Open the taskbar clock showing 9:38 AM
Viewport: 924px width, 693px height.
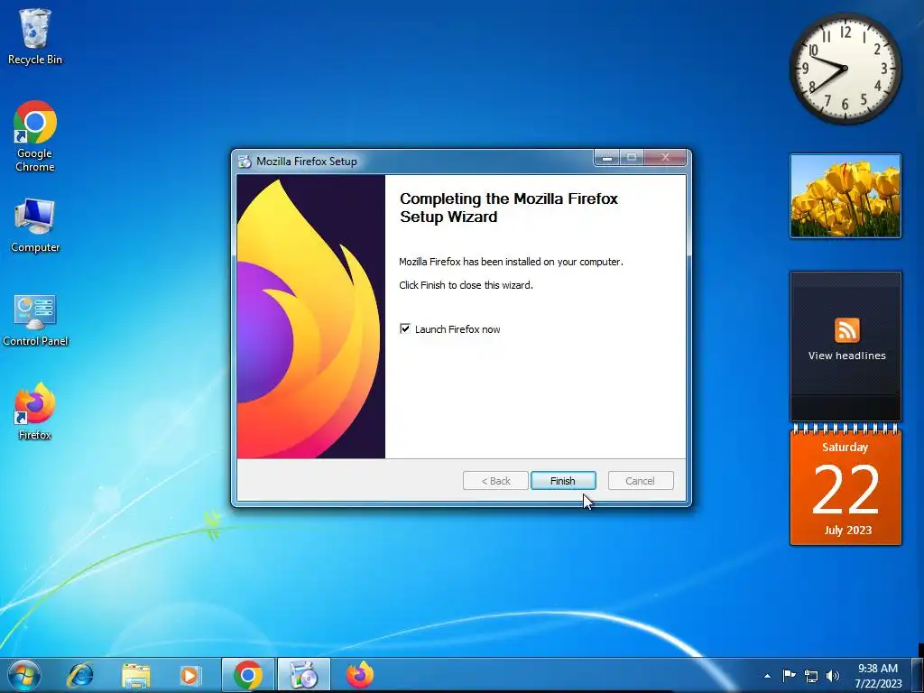[x=878, y=675]
